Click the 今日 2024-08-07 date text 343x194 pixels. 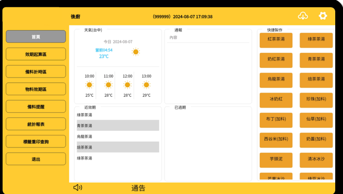(x=118, y=41)
